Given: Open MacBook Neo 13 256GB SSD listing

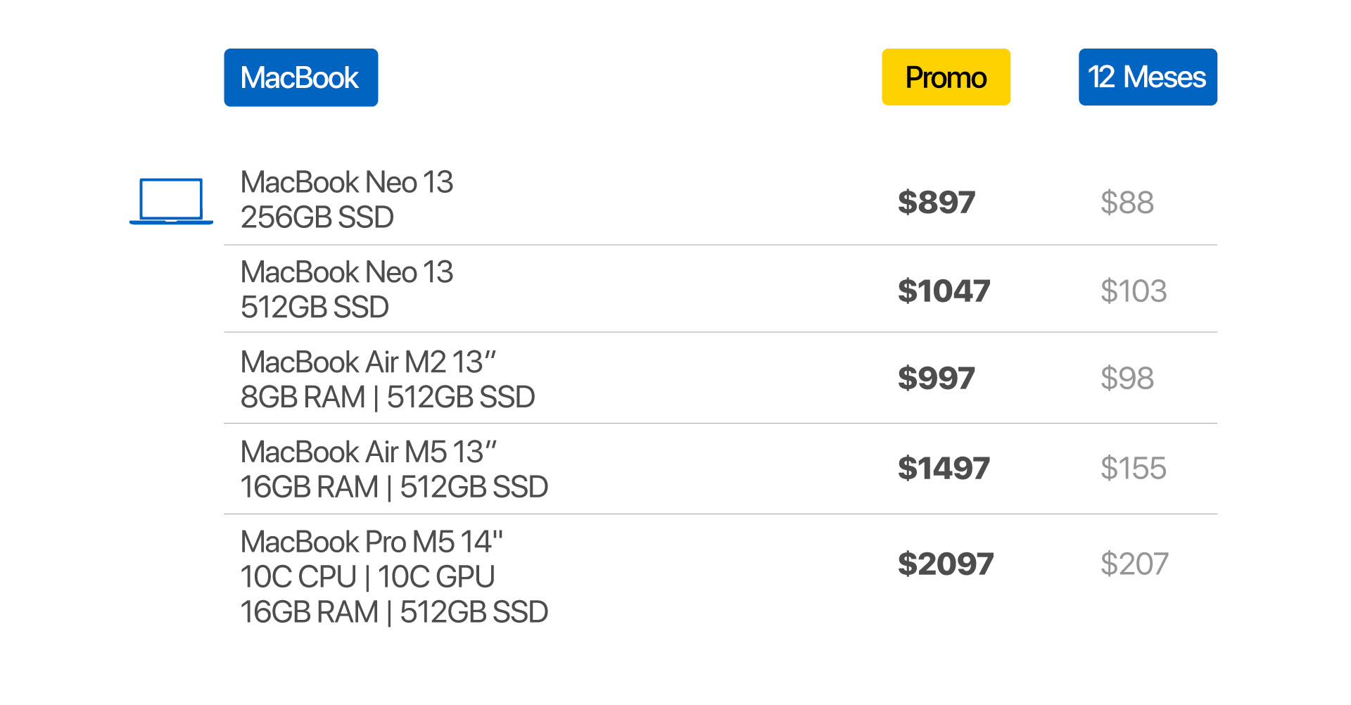Looking at the screenshot, I should pos(347,200).
